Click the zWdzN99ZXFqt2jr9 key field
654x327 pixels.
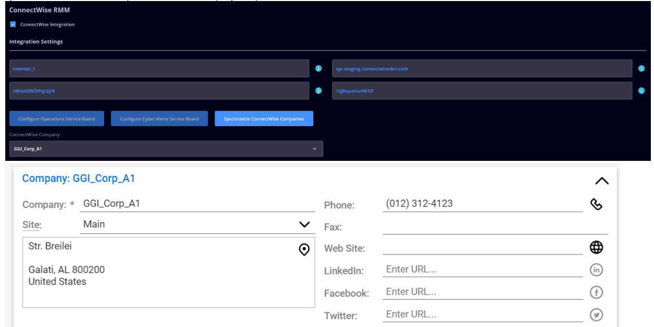pos(159,90)
